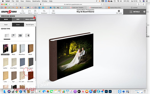Switch to the BOX main tab

coord(18,19)
